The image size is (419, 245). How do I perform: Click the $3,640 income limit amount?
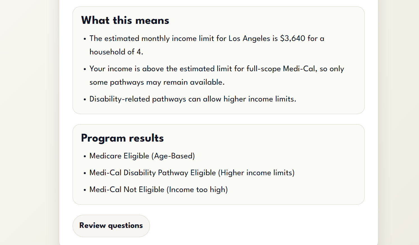pos(293,38)
